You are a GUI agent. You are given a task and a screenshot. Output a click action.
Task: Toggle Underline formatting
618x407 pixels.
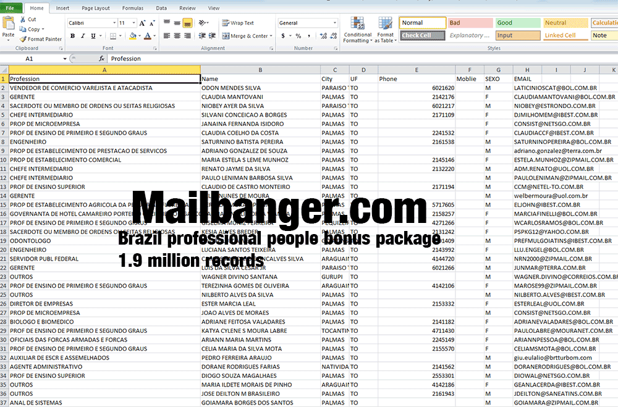tap(93, 36)
